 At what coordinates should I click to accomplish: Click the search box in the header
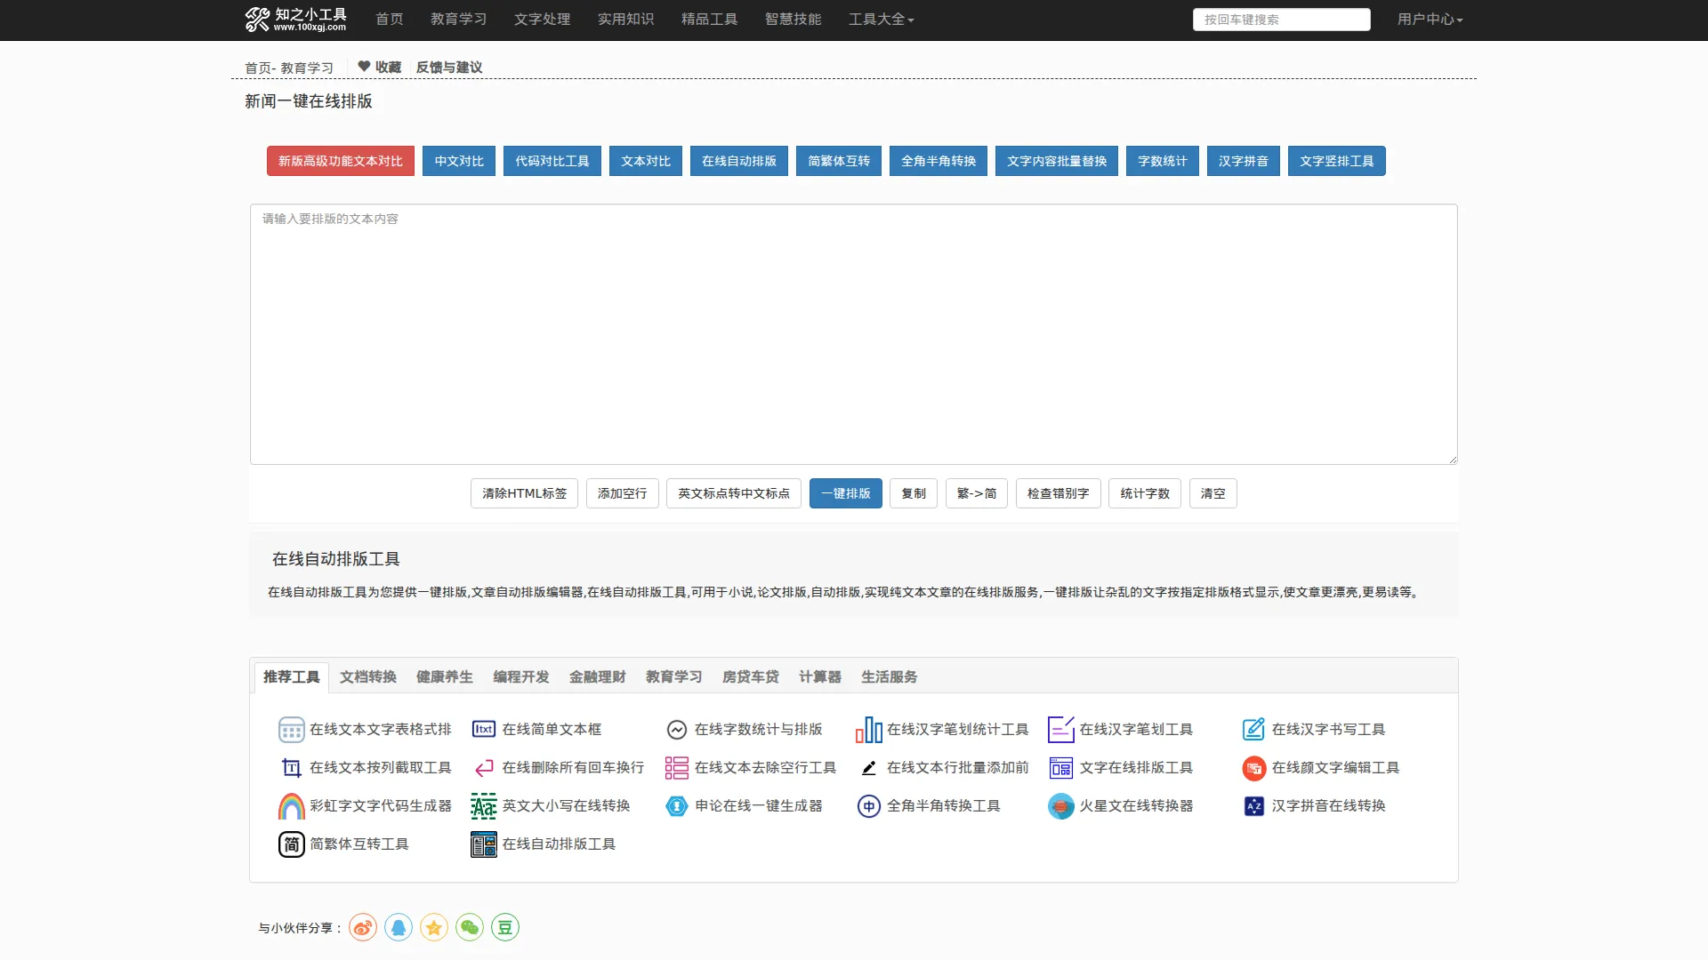point(1281,20)
